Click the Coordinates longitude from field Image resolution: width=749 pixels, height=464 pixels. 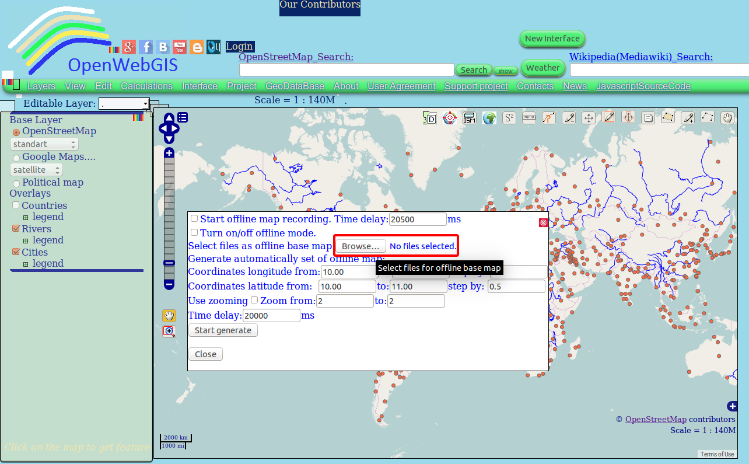pos(349,272)
